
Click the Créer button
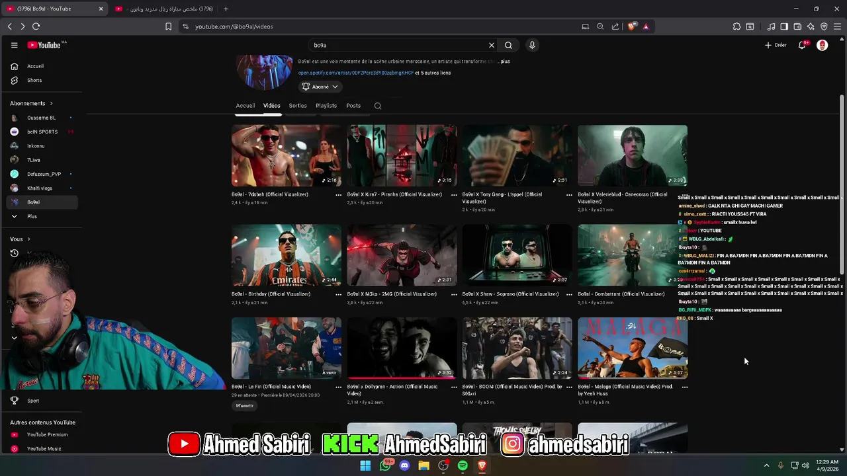(x=776, y=45)
